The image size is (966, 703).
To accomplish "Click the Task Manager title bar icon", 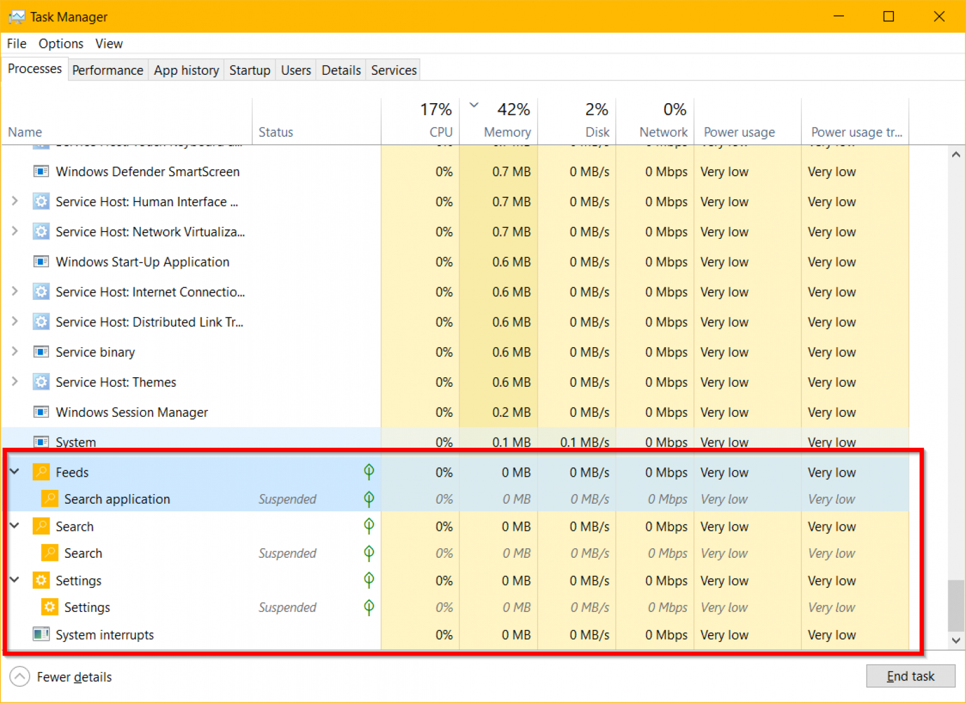I will coord(16,17).
